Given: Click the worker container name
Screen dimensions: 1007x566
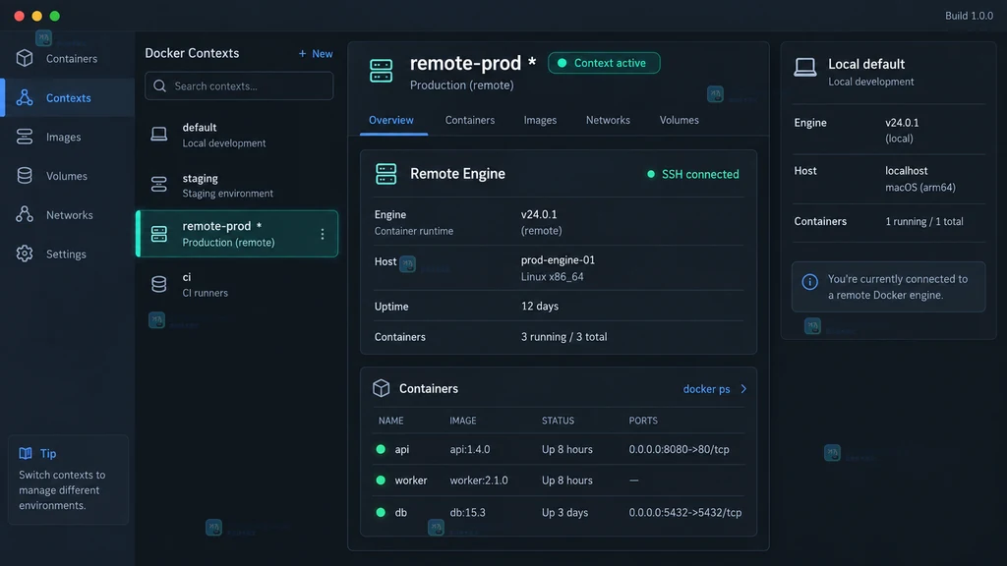Looking at the screenshot, I should tap(411, 480).
